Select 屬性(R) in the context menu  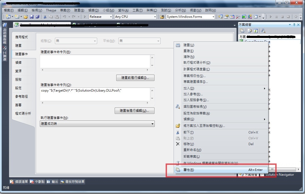tap(188, 170)
